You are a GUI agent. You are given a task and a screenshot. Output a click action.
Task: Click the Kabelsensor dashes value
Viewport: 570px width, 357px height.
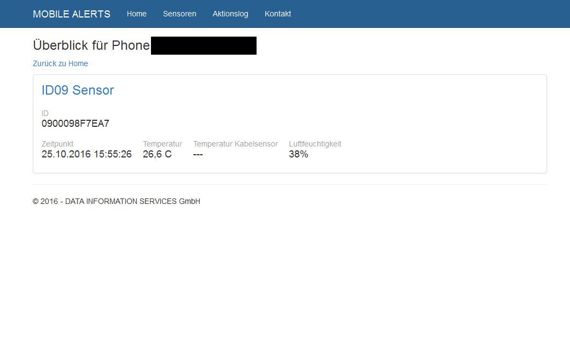click(198, 154)
